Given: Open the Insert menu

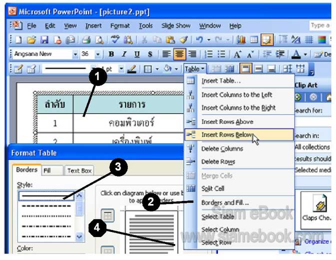Looking at the screenshot, I should [93, 25].
